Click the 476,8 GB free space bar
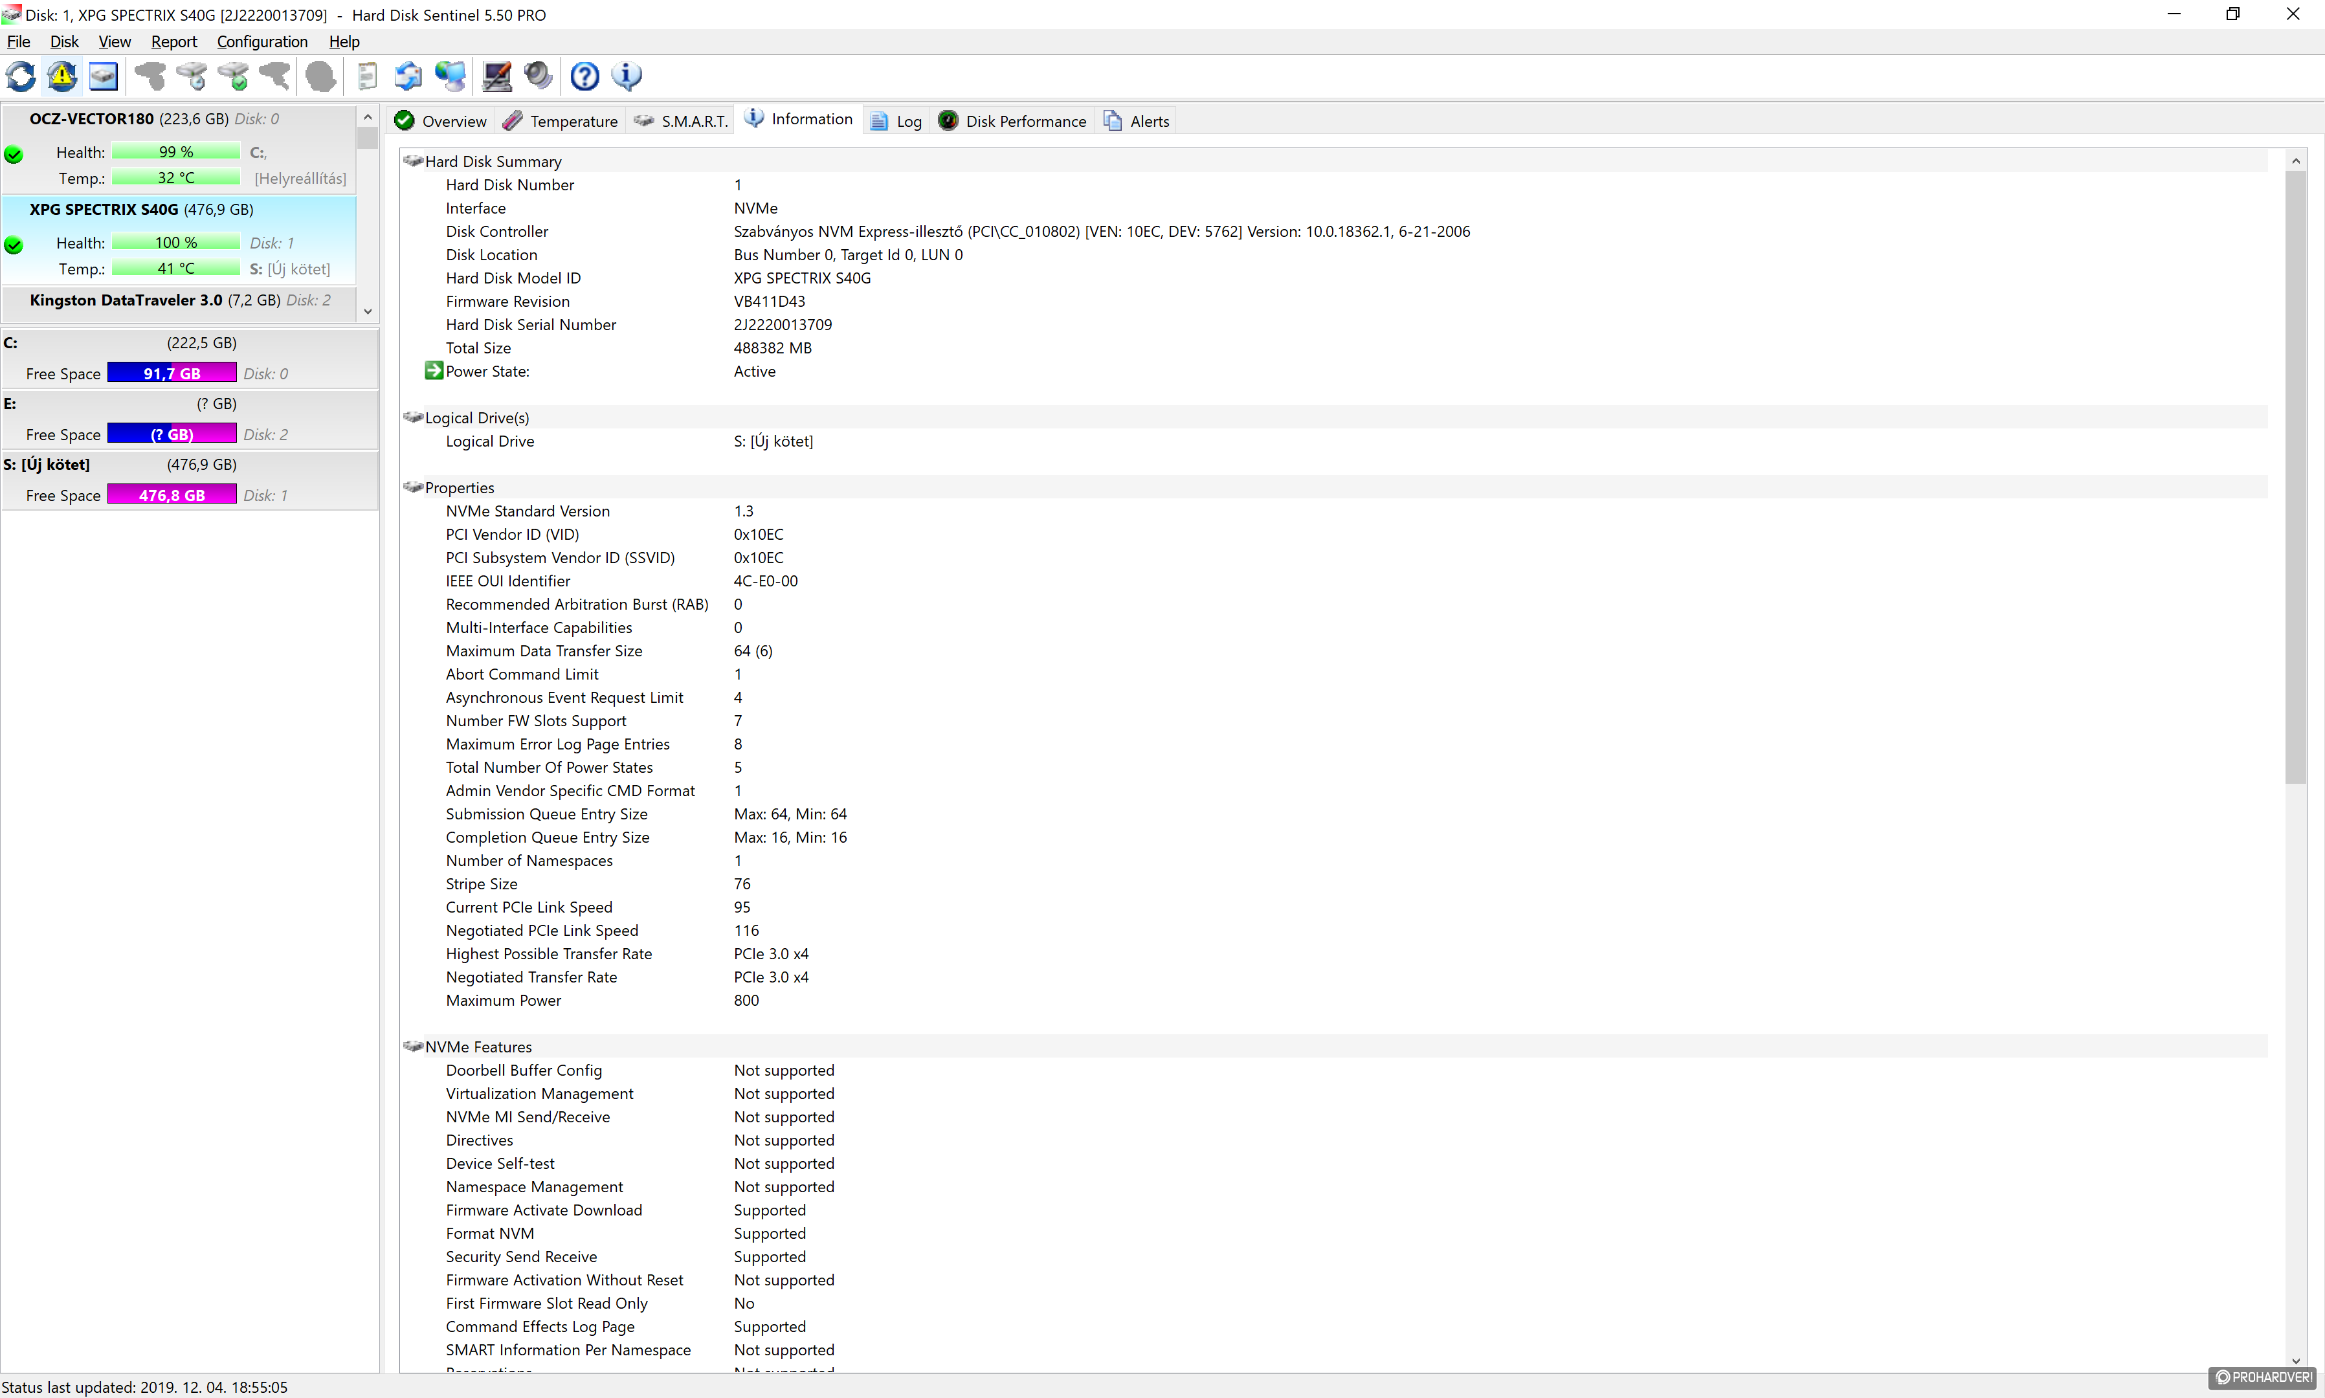The width and height of the screenshot is (2325, 1398). [x=172, y=494]
